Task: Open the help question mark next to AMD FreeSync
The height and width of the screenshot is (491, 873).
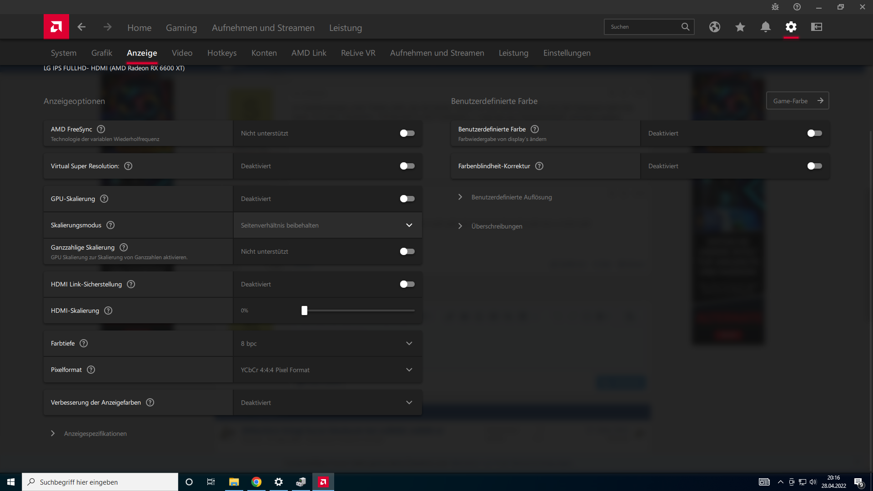Action: click(x=101, y=129)
